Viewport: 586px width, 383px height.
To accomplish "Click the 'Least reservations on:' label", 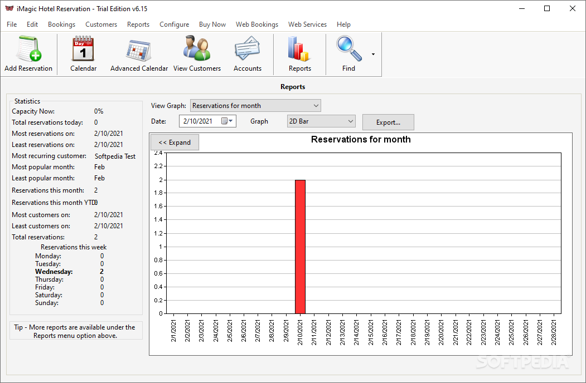I will (43, 145).
